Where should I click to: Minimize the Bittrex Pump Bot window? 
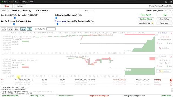coord(162,2)
